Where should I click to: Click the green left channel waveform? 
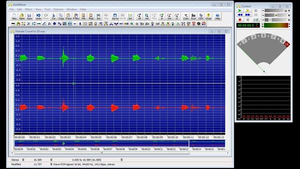tap(120, 58)
